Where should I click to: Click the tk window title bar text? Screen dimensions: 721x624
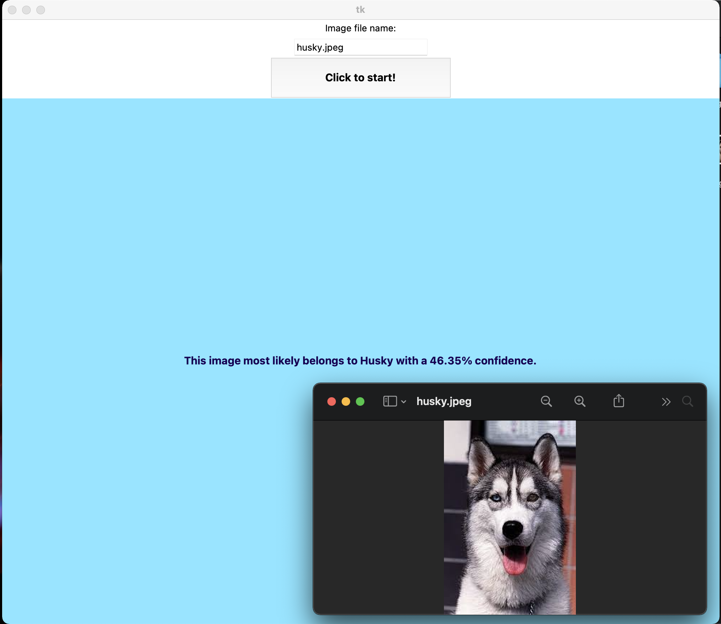[360, 10]
